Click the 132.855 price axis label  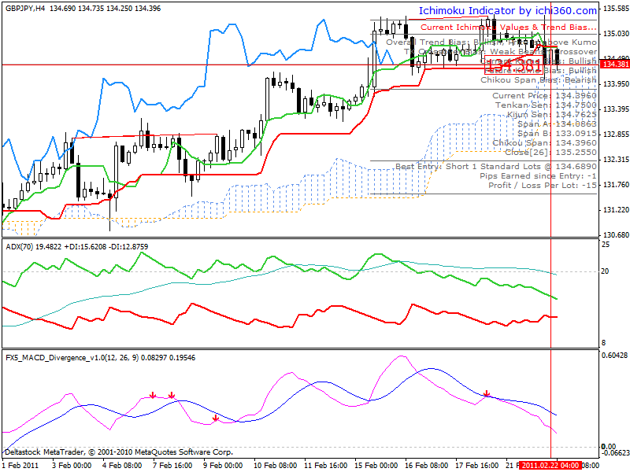pyautogui.click(x=616, y=135)
